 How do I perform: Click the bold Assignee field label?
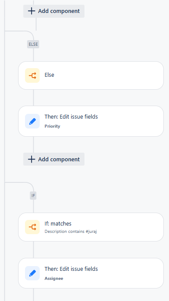(54, 279)
